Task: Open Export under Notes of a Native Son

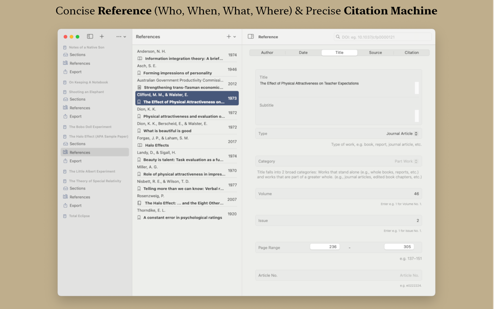Action: (x=76, y=72)
